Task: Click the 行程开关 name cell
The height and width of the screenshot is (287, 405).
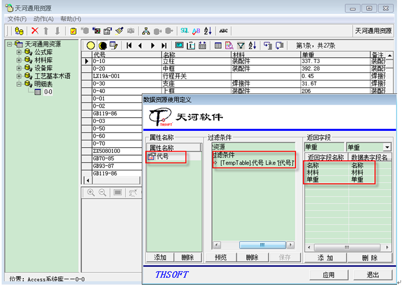Action: [x=196, y=76]
